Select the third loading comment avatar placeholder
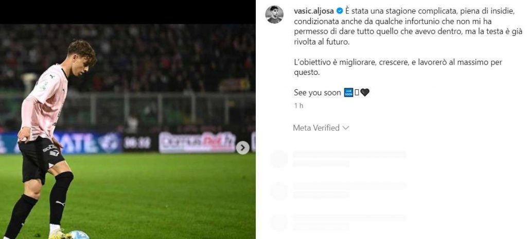Viewport: 527px width, 239px height. tap(279, 223)
